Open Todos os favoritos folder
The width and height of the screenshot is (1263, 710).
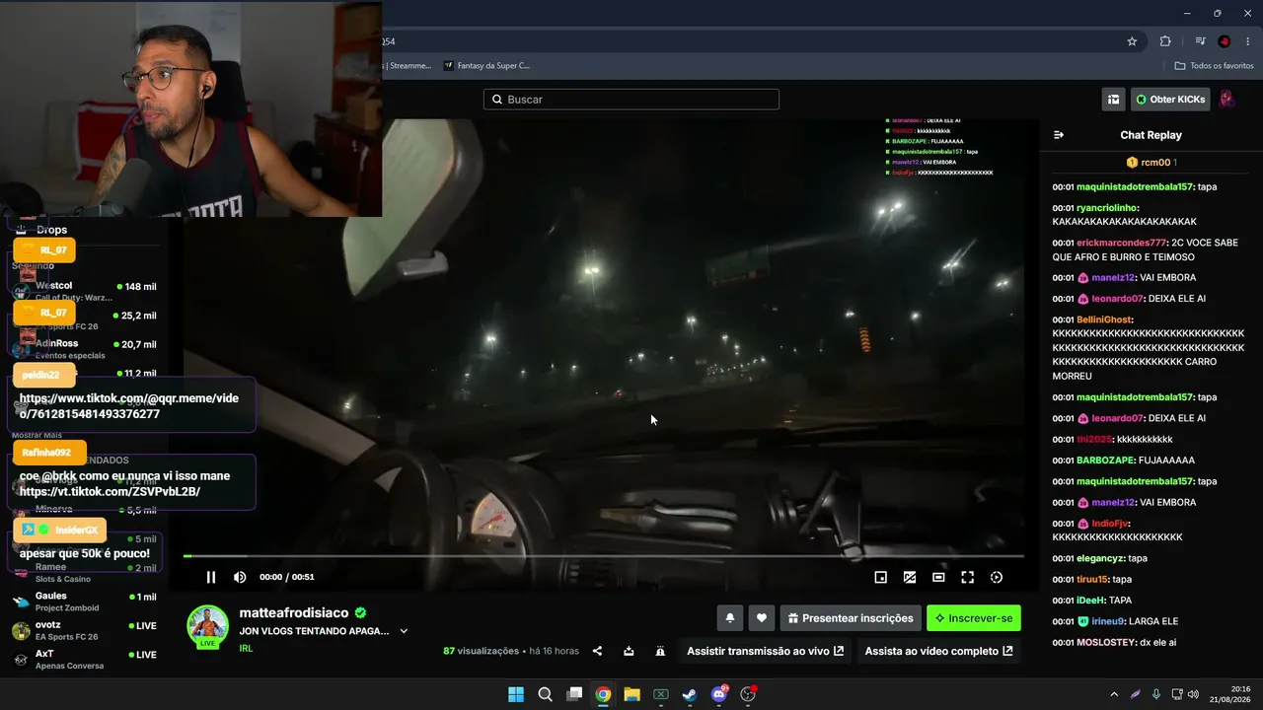pos(1214,66)
